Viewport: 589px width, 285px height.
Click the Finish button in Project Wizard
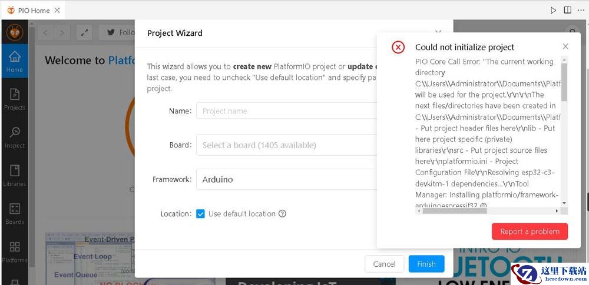(426, 264)
